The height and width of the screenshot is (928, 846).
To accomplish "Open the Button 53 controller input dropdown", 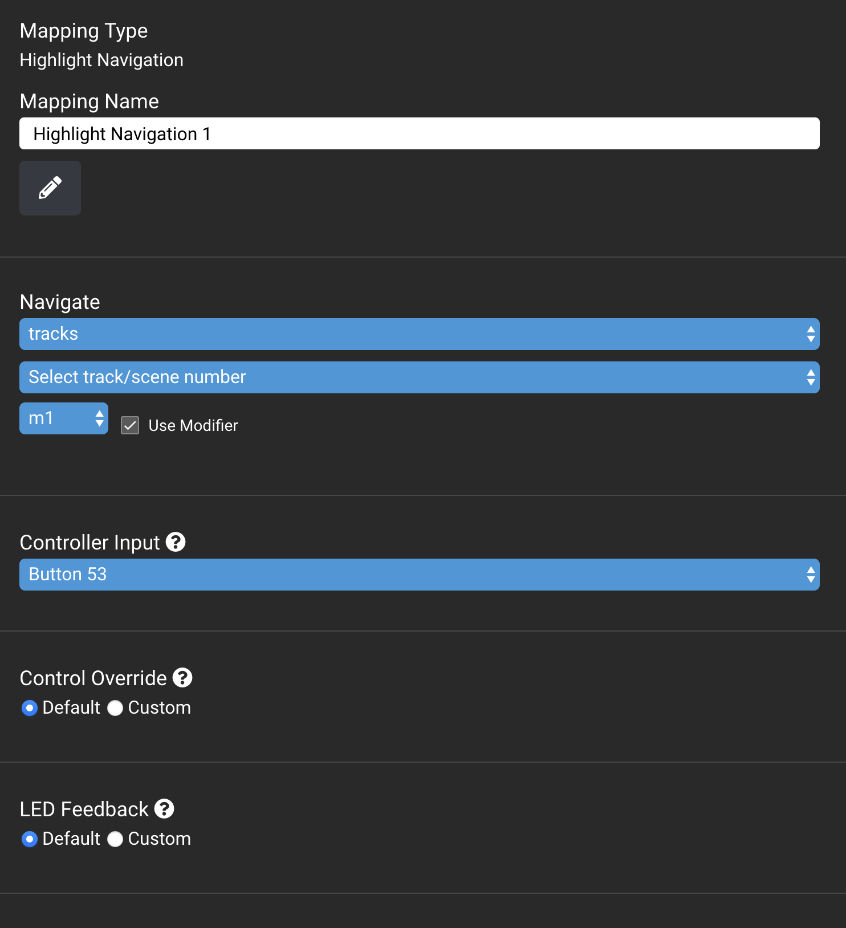I will tap(419, 575).
